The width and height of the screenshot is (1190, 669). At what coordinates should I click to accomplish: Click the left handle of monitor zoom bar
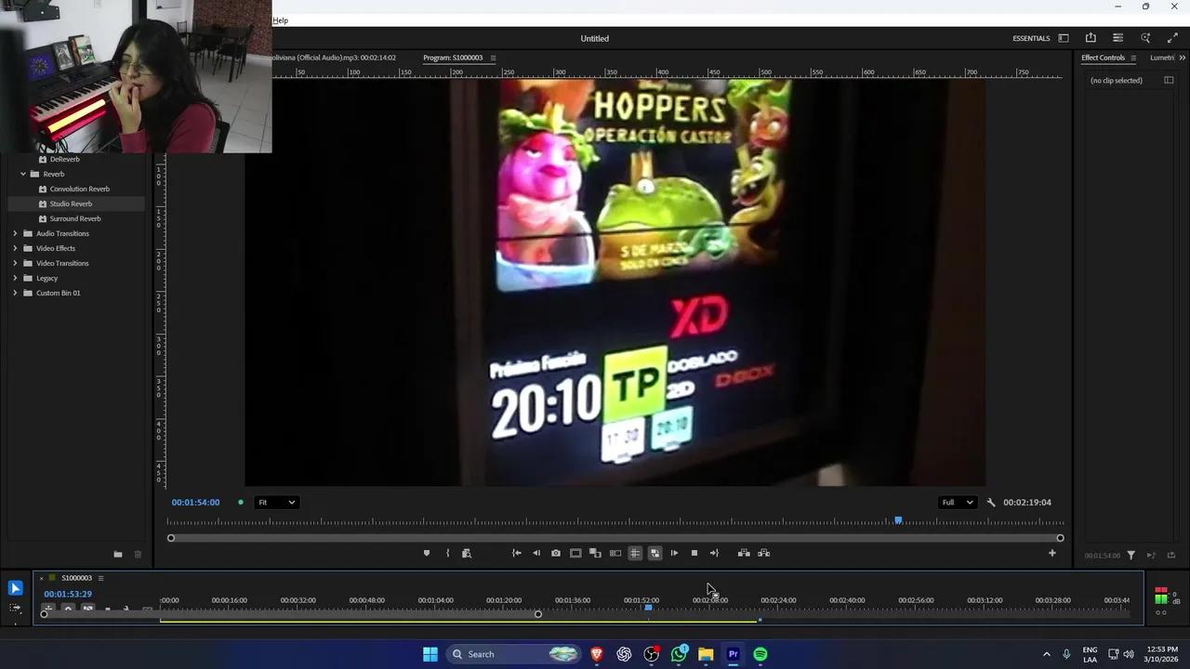pos(171,538)
